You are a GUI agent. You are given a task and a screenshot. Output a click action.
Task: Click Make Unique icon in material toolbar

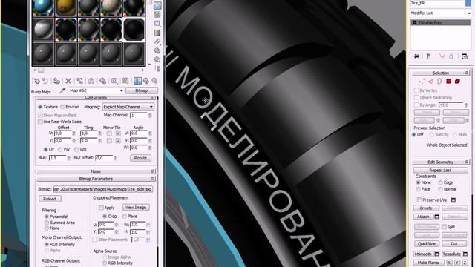coord(91,81)
